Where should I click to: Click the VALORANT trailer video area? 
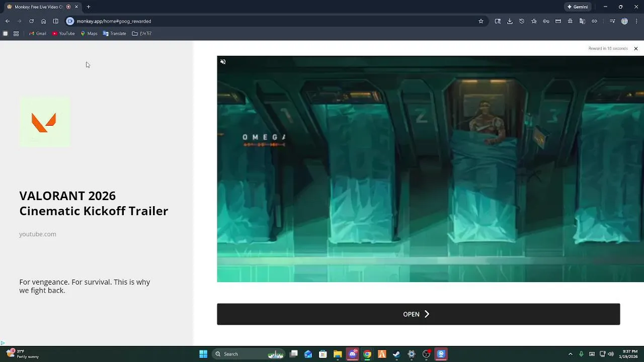430,169
